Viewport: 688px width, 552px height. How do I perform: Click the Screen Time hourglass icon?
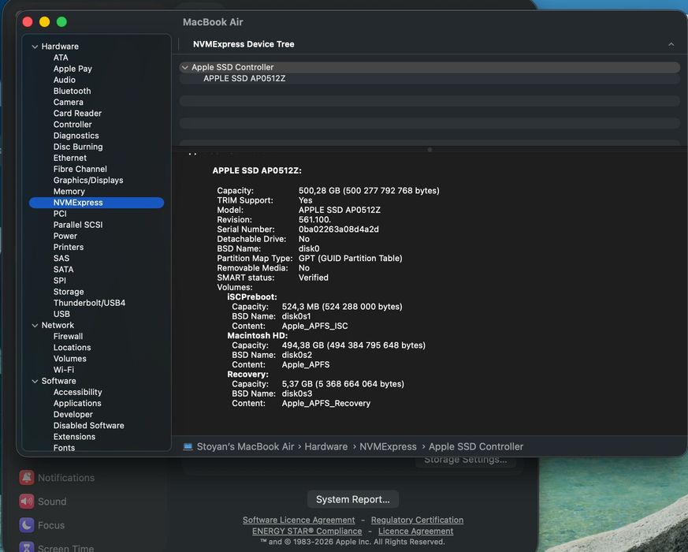tap(27, 547)
